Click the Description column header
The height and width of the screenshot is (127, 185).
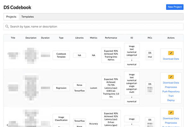pos(31,38)
